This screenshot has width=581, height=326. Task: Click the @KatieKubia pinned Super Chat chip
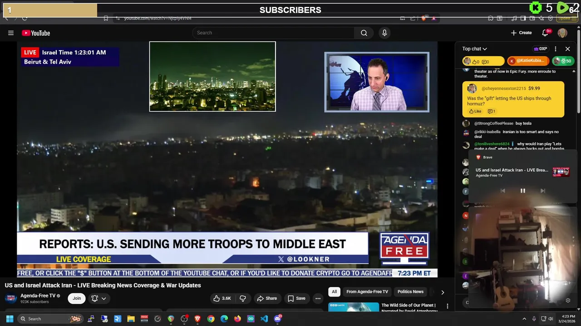click(x=528, y=61)
